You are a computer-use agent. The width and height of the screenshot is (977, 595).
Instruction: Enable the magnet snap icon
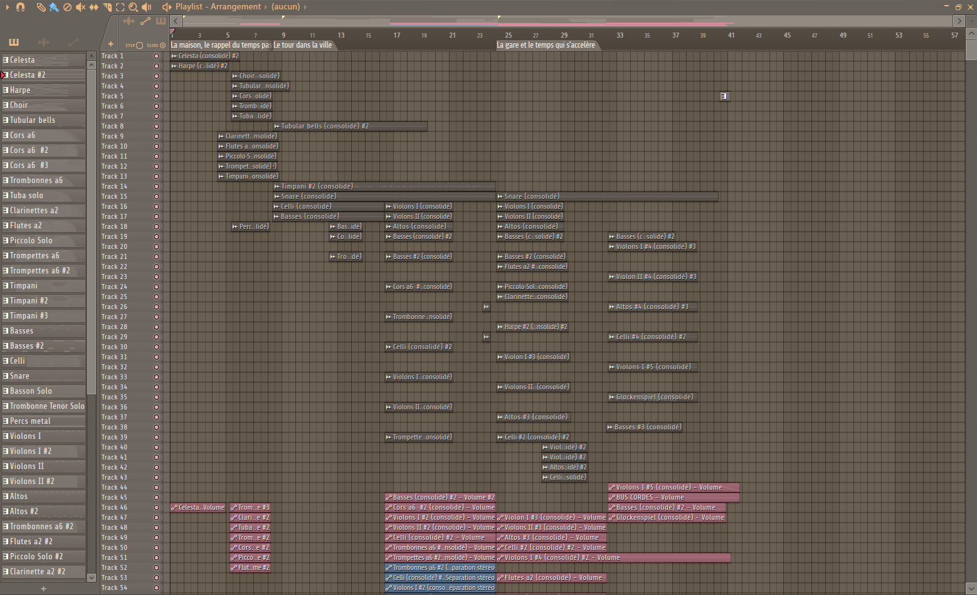pos(20,7)
